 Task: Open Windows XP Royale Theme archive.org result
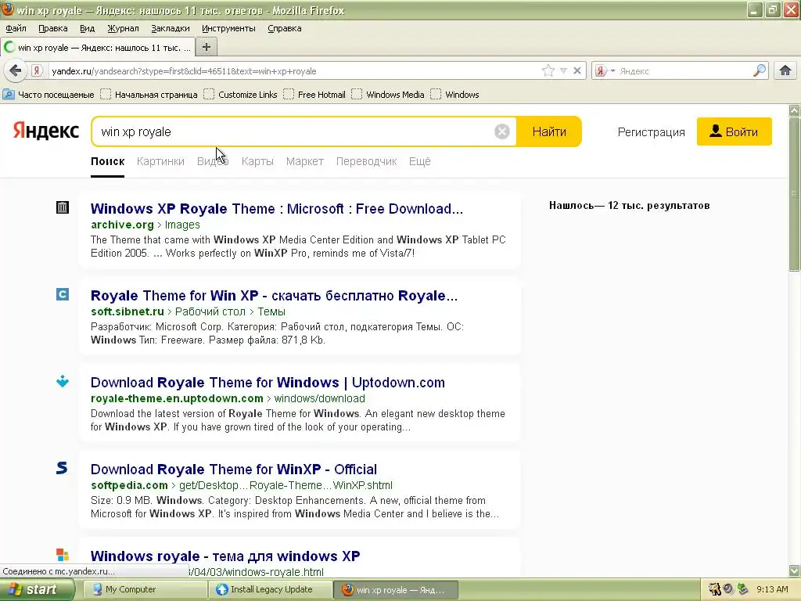(x=277, y=208)
